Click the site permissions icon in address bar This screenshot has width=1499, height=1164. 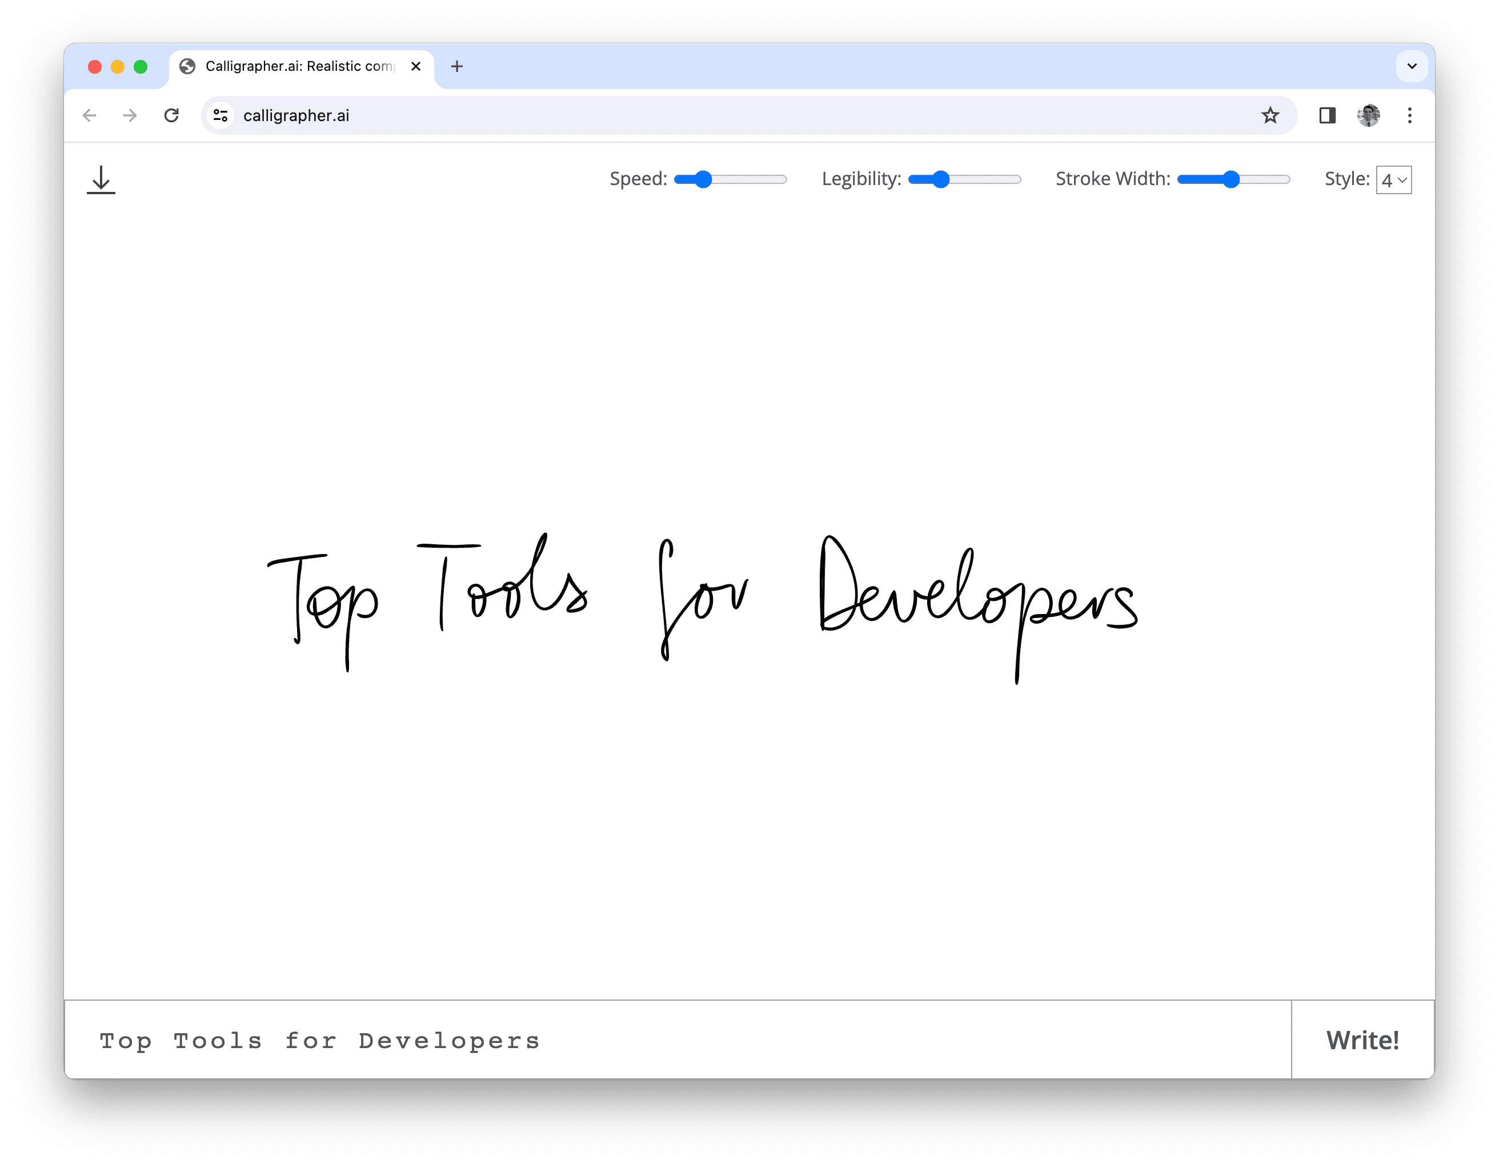(221, 115)
